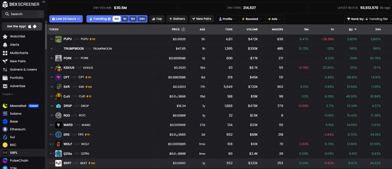Select the 1H trending interval
Image resolution: width=392 pixels, height=169 pixels.
click(x=125, y=19)
